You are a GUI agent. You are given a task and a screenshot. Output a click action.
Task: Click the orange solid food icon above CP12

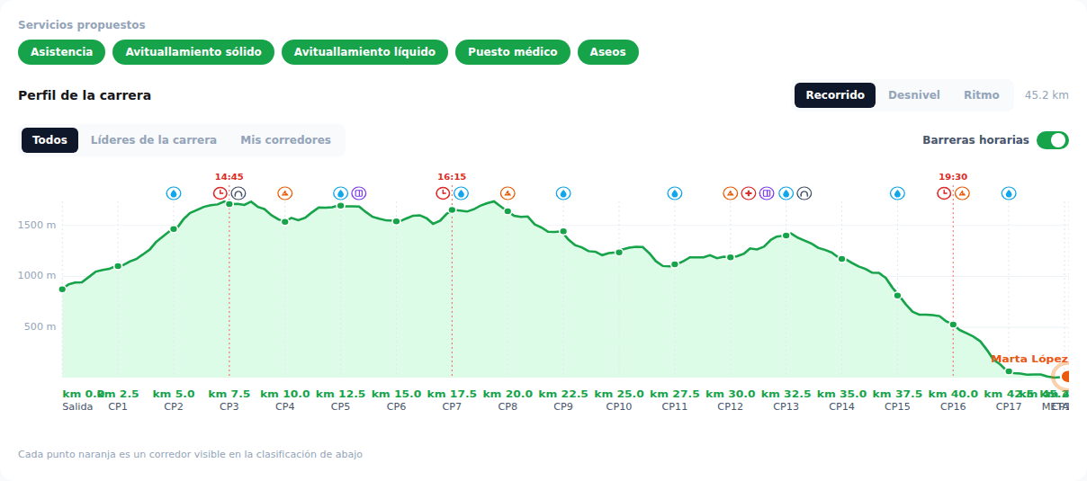pos(731,193)
